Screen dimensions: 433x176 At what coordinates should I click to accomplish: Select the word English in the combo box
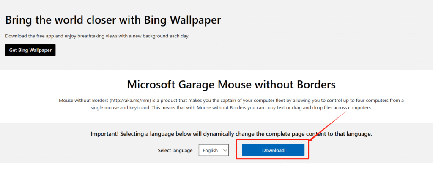pos(210,150)
